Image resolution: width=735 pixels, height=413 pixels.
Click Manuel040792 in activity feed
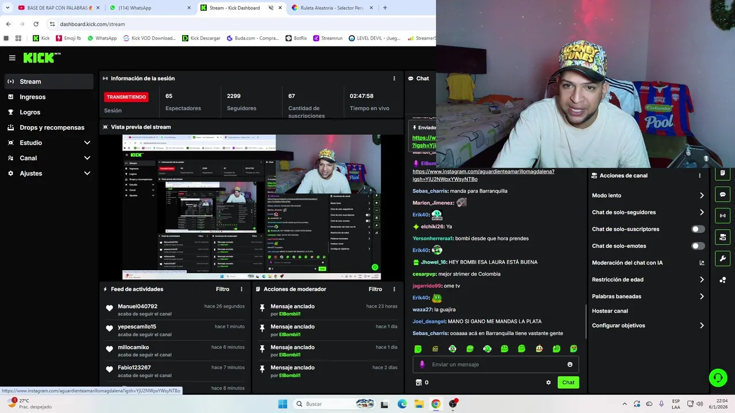tap(137, 306)
